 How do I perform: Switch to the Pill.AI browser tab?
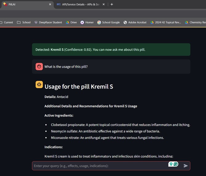27,5
